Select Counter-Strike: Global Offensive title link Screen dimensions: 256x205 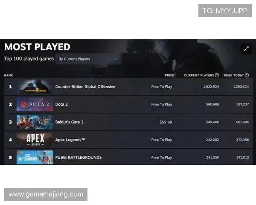pos(85,87)
